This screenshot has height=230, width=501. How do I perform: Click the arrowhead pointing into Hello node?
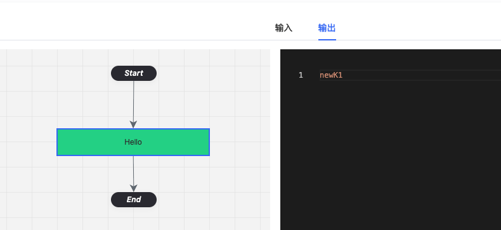coord(134,124)
